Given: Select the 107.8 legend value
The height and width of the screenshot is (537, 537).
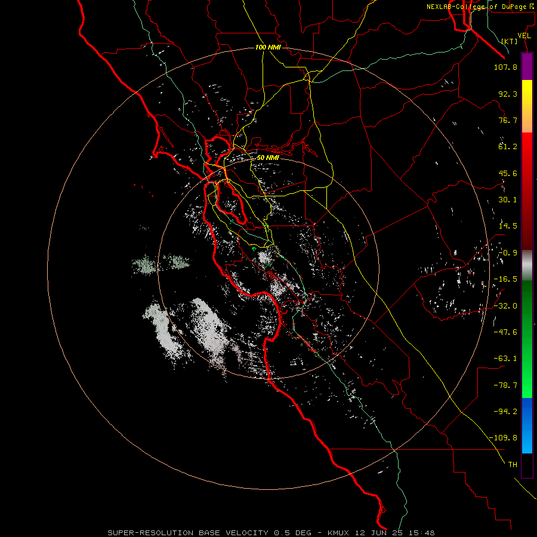Looking at the screenshot, I should click(x=505, y=67).
